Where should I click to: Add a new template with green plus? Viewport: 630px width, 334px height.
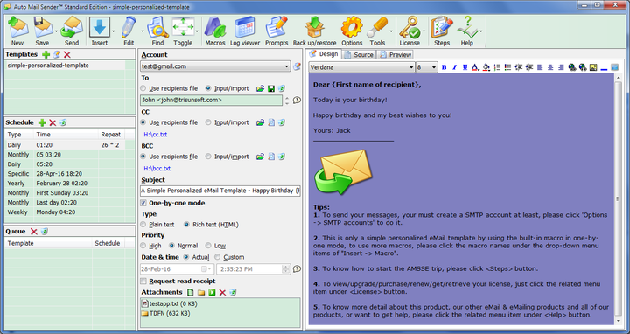[x=45, y=54]
